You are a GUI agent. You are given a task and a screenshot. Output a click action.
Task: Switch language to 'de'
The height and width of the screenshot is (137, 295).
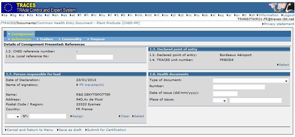[39, 15]
